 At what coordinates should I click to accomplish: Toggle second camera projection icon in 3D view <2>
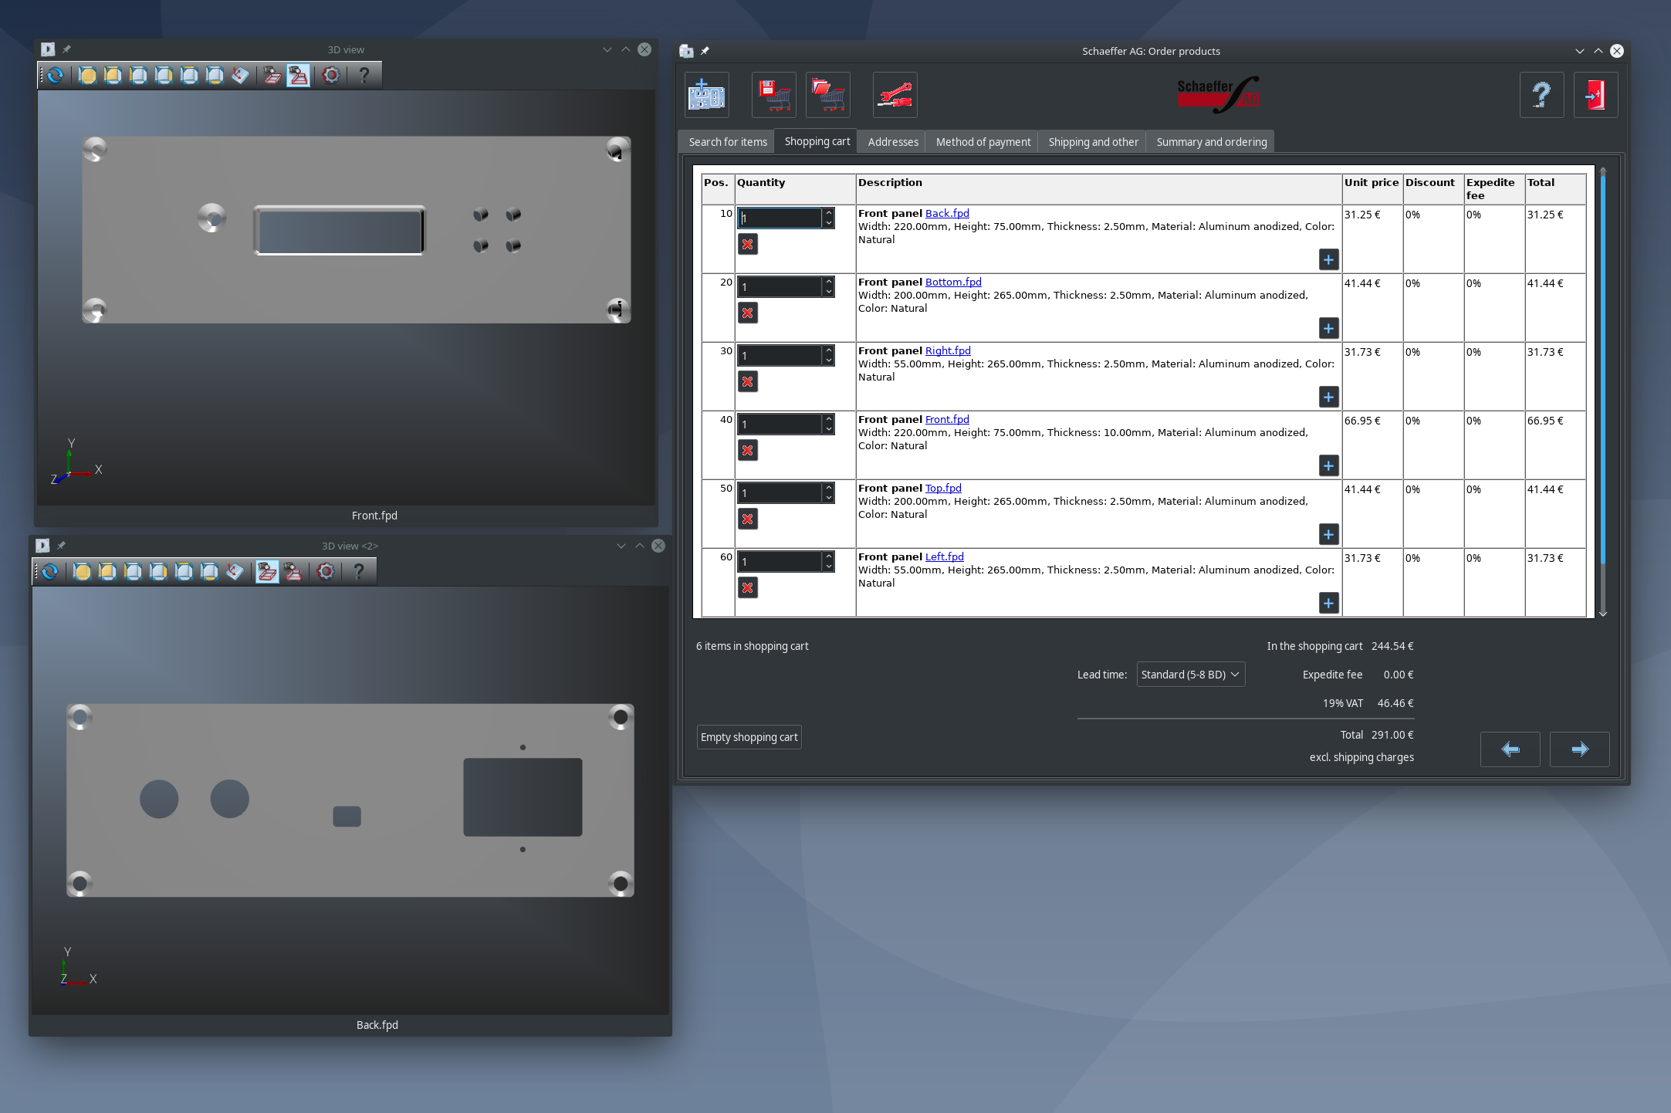click(293, 571)
